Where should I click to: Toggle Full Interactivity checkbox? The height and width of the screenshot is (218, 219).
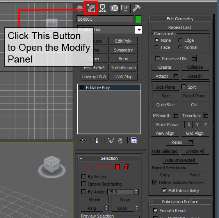[x=164, y=191]
